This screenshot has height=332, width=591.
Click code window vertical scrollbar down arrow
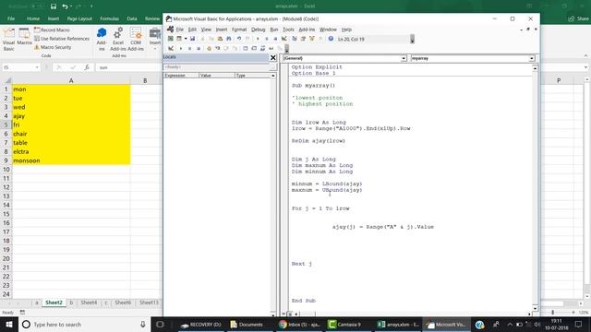535,308
